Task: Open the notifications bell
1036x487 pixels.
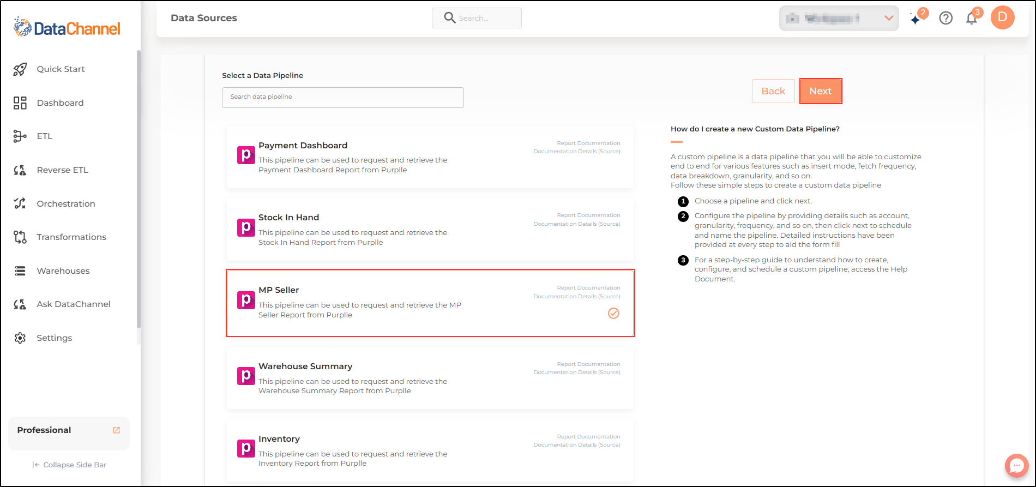Action: (972, 19)
